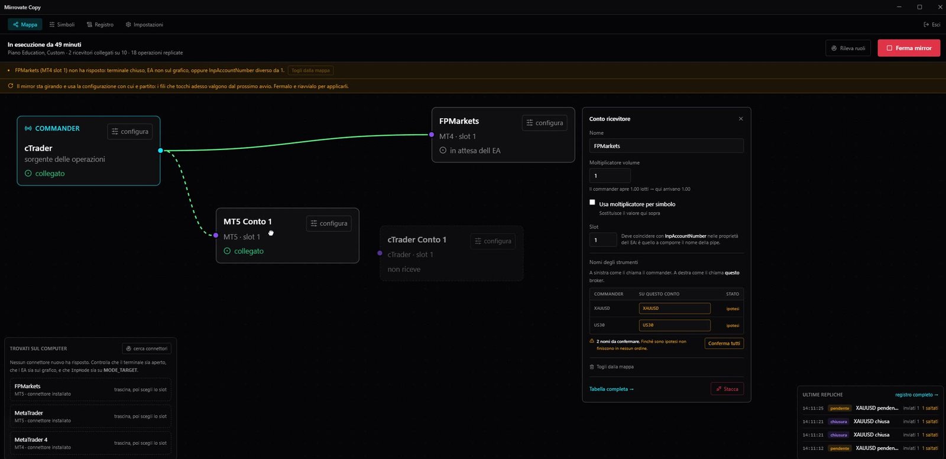Close the Conto ricevitore panel
This screenshot has height=459, width=946.
(x=741, y=119)
